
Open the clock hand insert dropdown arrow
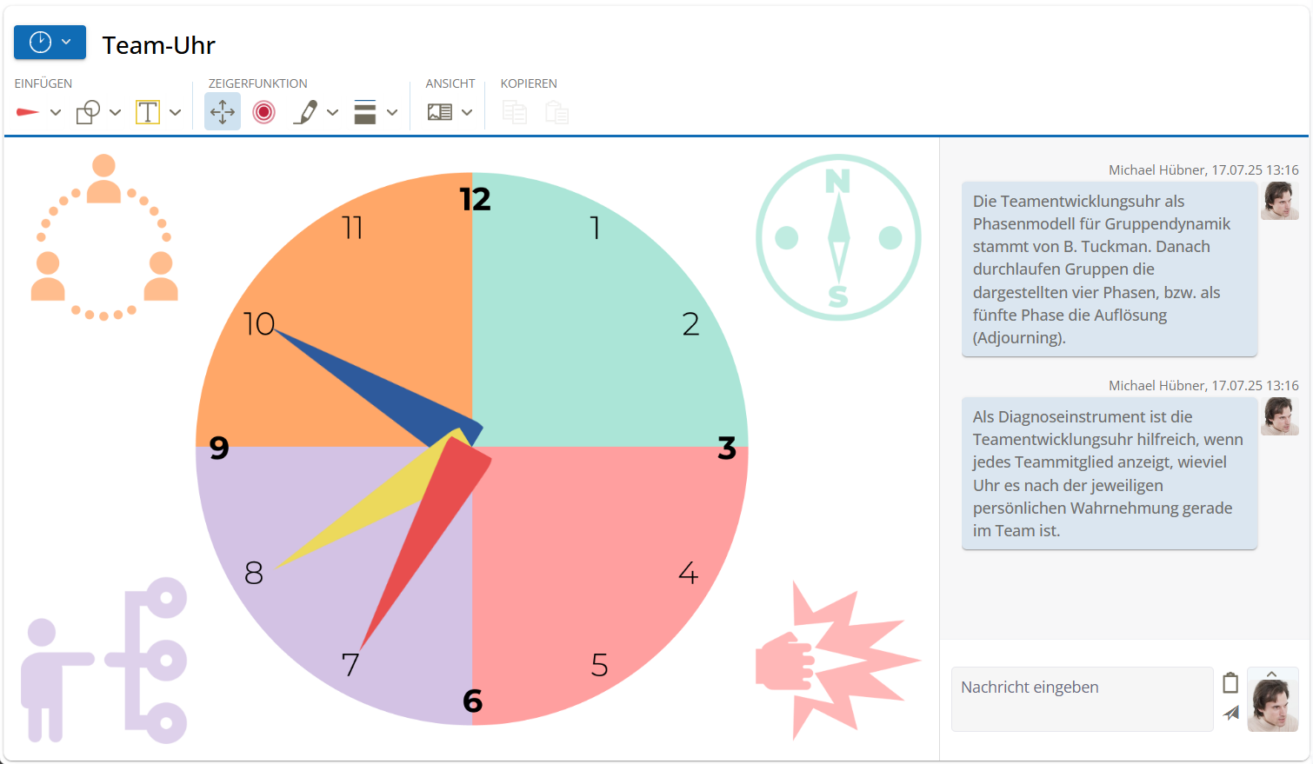click(x=56, y=112)
